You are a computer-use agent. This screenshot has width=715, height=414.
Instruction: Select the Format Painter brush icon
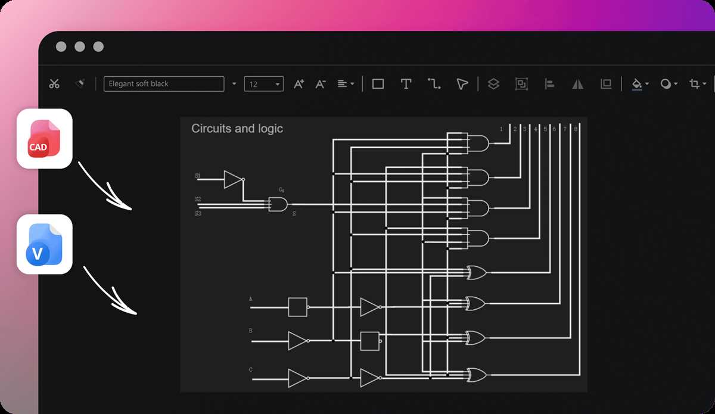tap(79, 84)
